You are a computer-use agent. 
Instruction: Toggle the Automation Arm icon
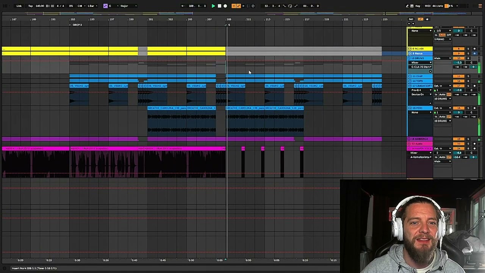tap(239, 6)
